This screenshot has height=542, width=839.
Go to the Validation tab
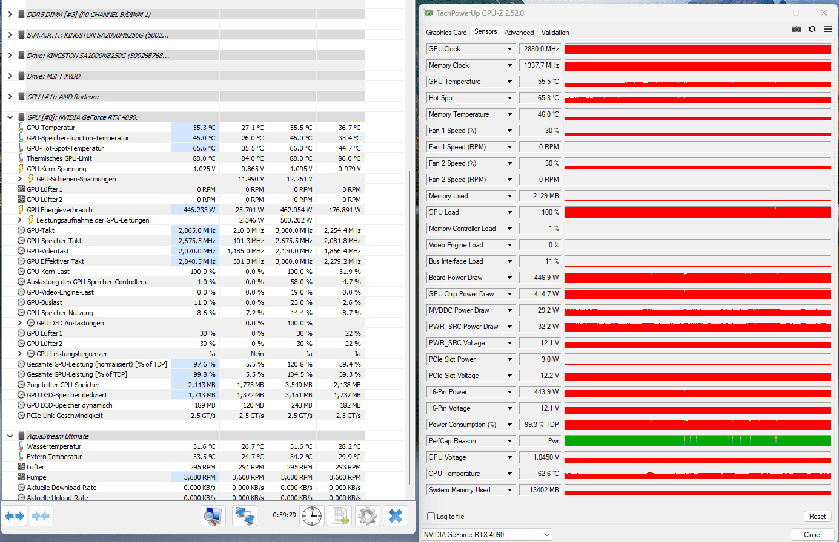(555, 33)
